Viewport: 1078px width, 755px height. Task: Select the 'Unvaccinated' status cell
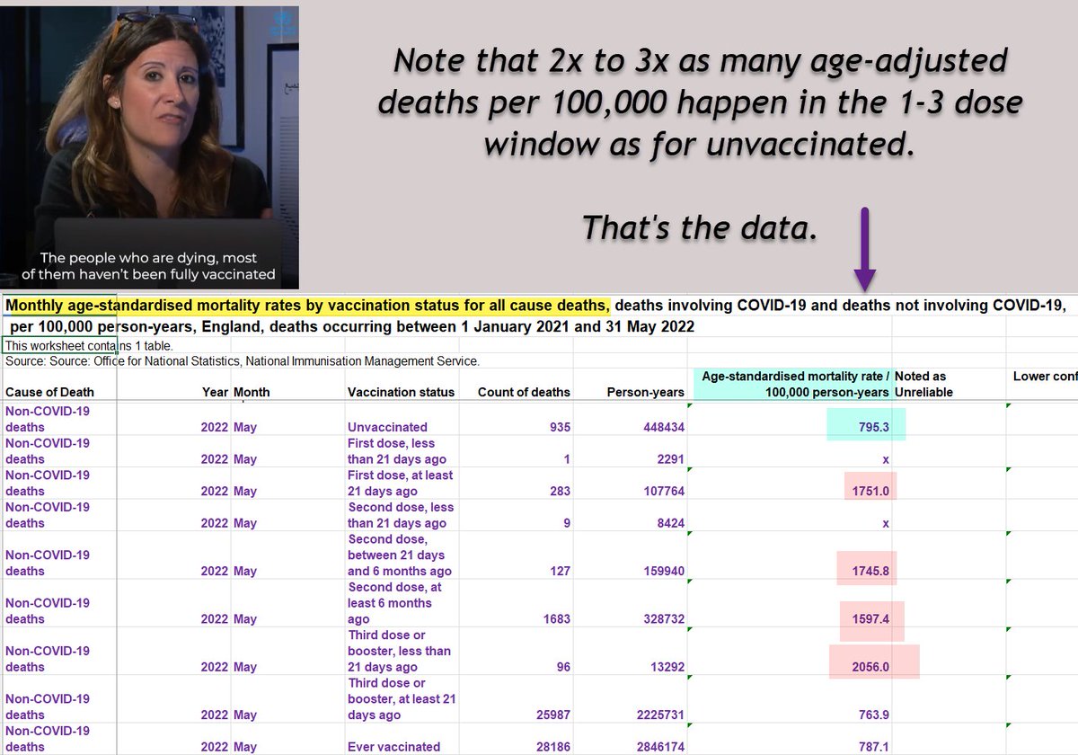(x=387, y=427)
